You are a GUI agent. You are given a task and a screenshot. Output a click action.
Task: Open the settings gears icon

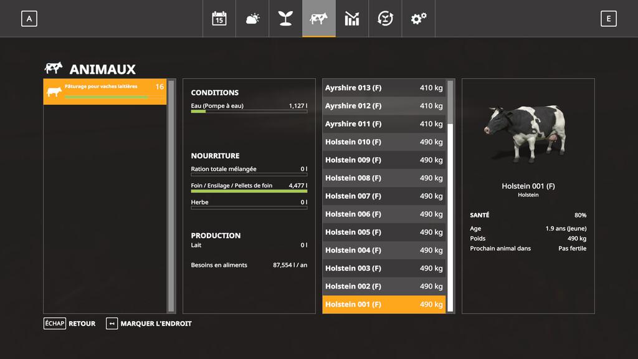(x=418, y=19)
